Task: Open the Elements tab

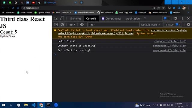Action: pyautogui.click(x=76, y=19)
